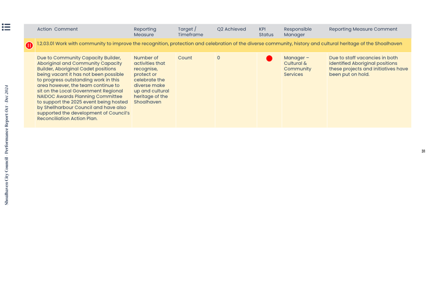Click page number 31
The image size is (431, 304).
point(423,152)
